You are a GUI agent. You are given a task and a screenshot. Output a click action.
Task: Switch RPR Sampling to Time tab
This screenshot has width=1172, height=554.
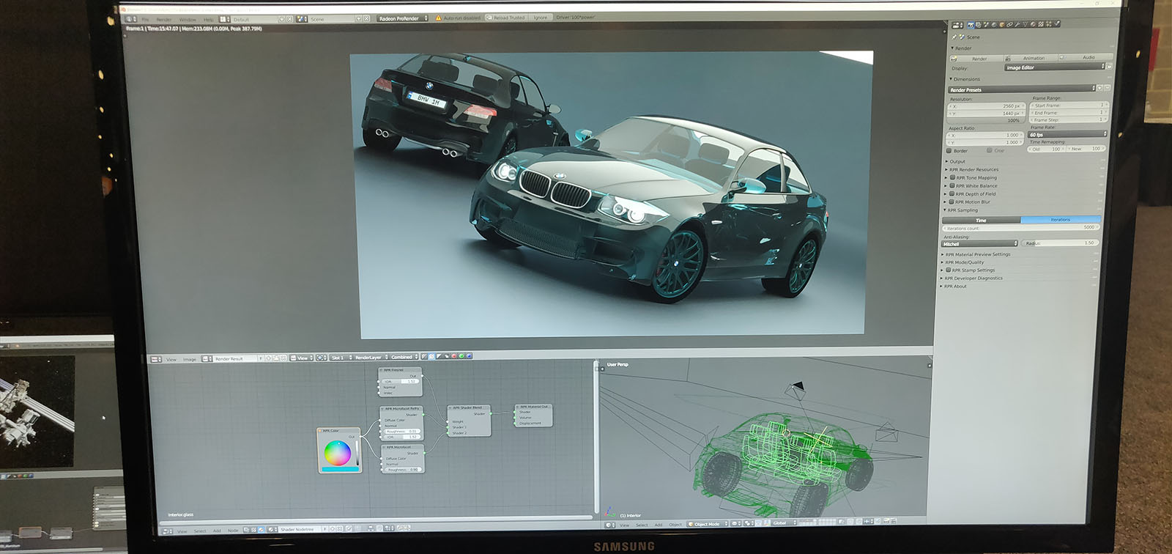(981, 220)
